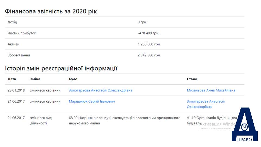Click the 'Зміна' column header

pyautogui.click(x=35, y=79)
